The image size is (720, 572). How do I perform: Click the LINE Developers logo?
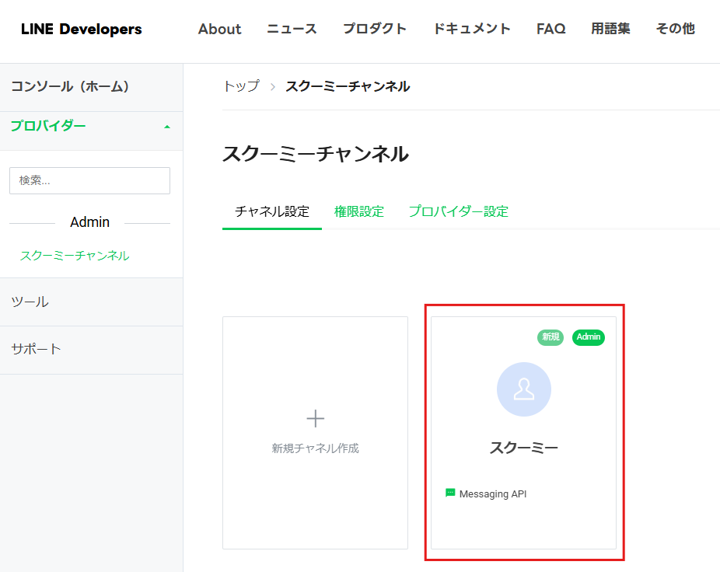pos(82,29)
